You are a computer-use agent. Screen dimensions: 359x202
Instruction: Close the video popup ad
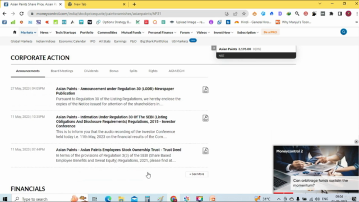pos(356,142)
